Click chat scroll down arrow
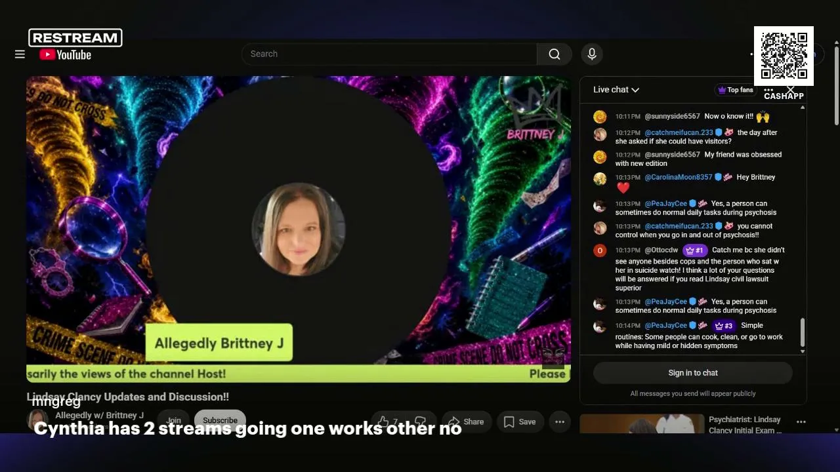 (802, 352)
